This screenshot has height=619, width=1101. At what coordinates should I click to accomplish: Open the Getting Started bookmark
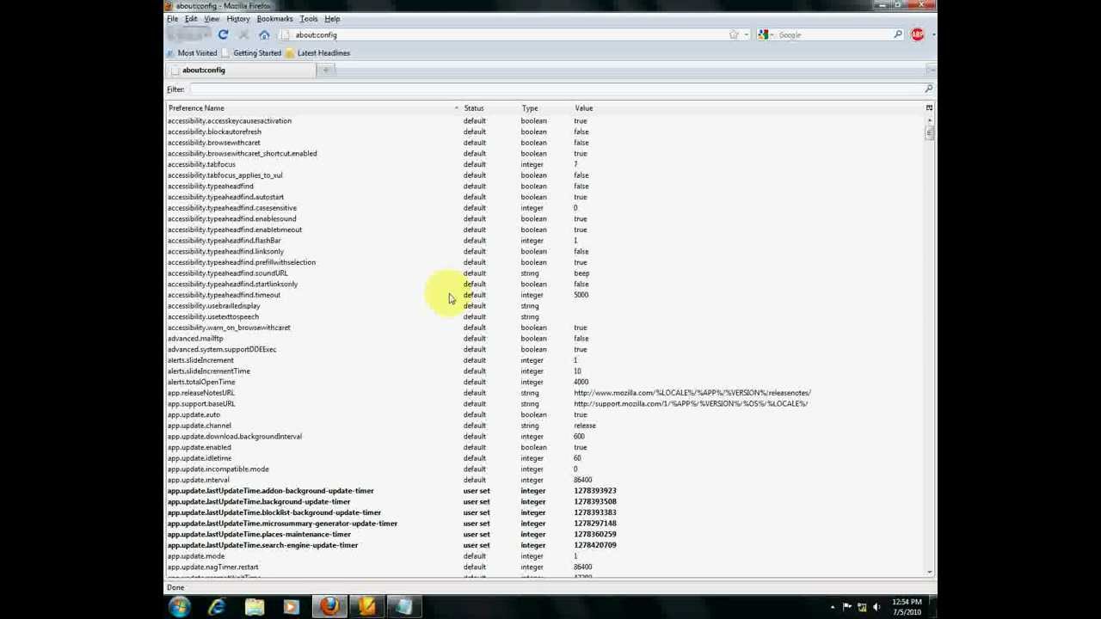point(251,53)
